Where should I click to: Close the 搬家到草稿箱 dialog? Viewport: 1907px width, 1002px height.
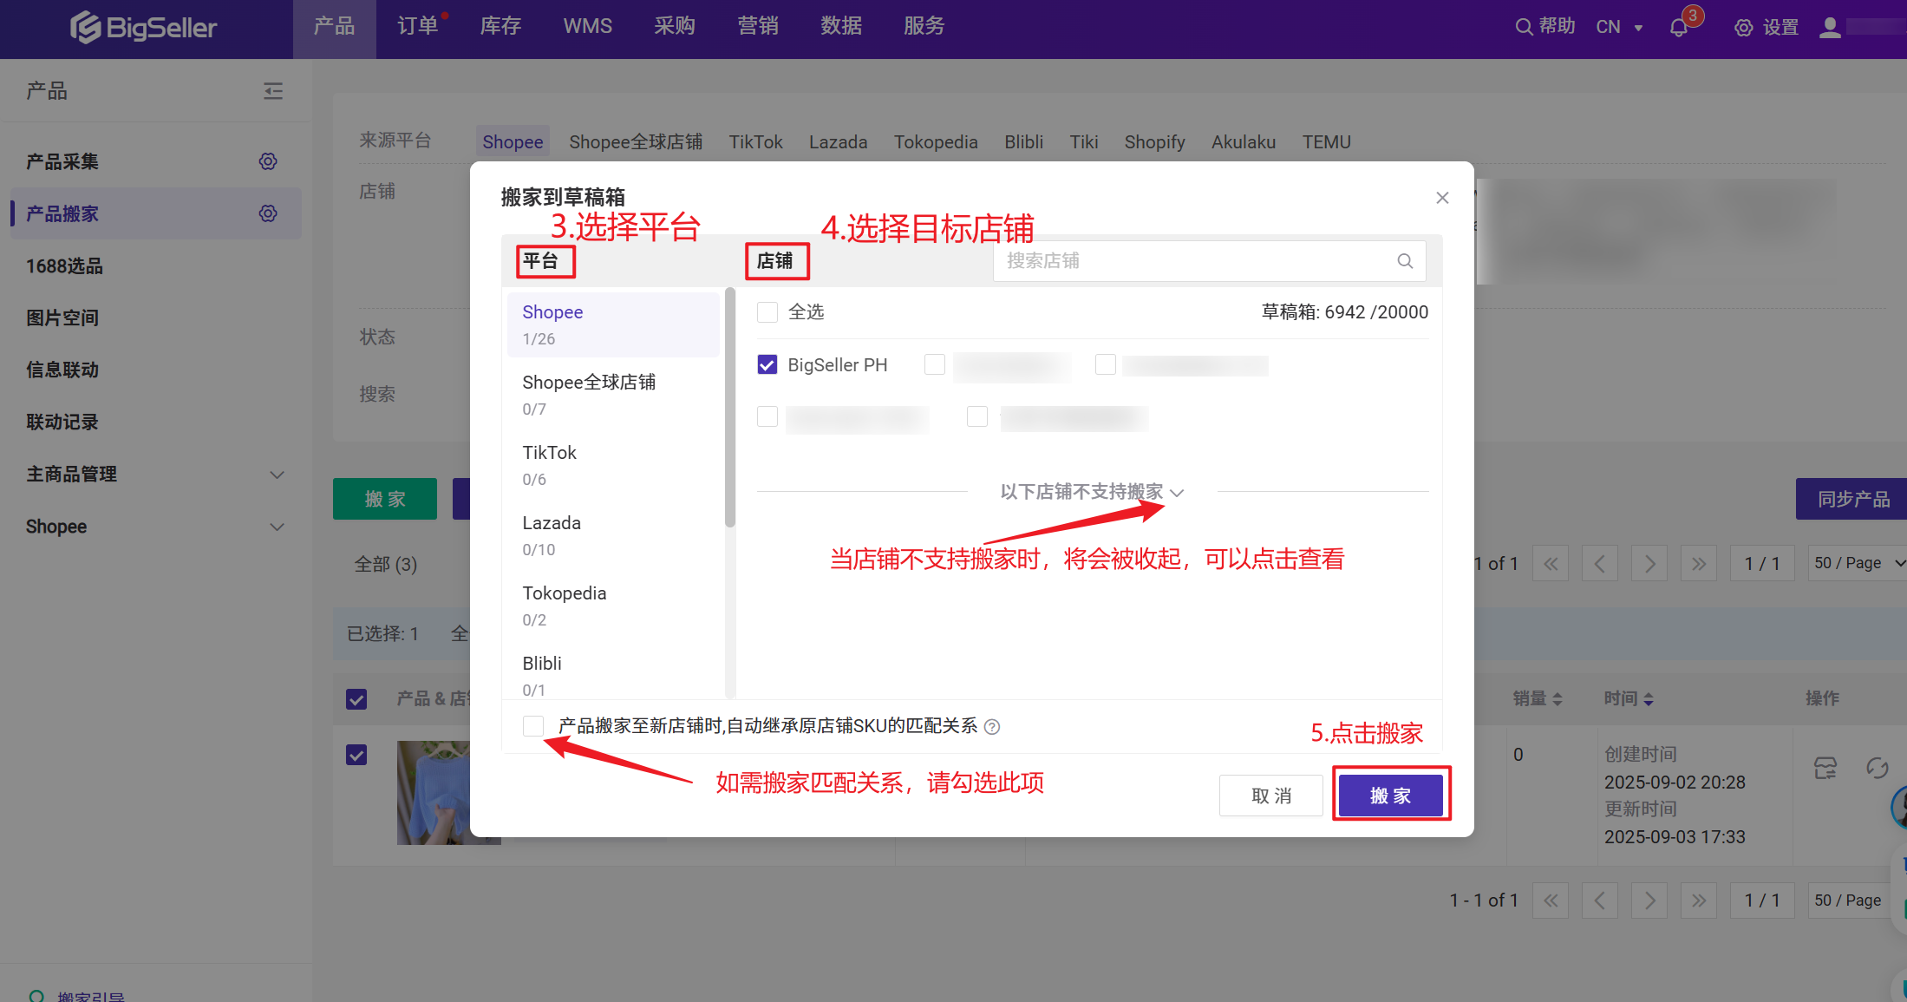[1442, 198]
